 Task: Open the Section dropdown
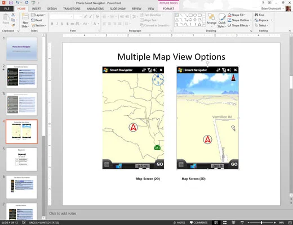pyautogui.click(x=39, y=25)
